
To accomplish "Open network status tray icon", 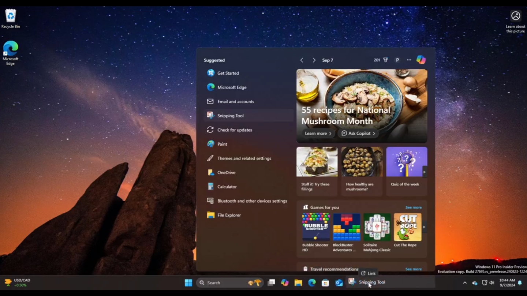I will tap(484, 283).
